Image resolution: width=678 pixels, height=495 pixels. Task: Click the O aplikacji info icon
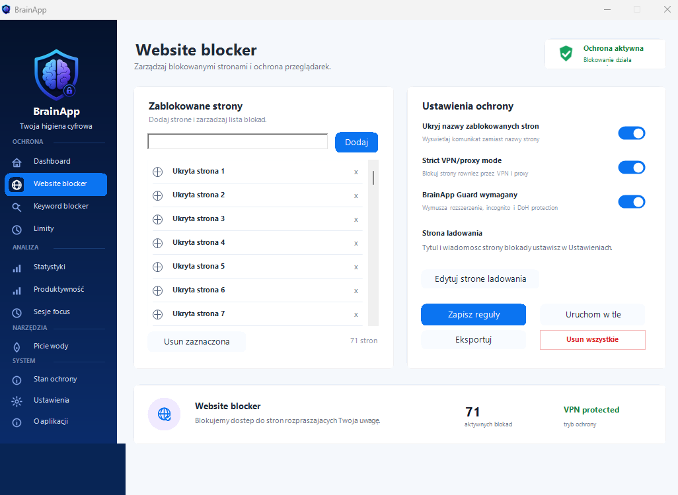coord(17,422)
